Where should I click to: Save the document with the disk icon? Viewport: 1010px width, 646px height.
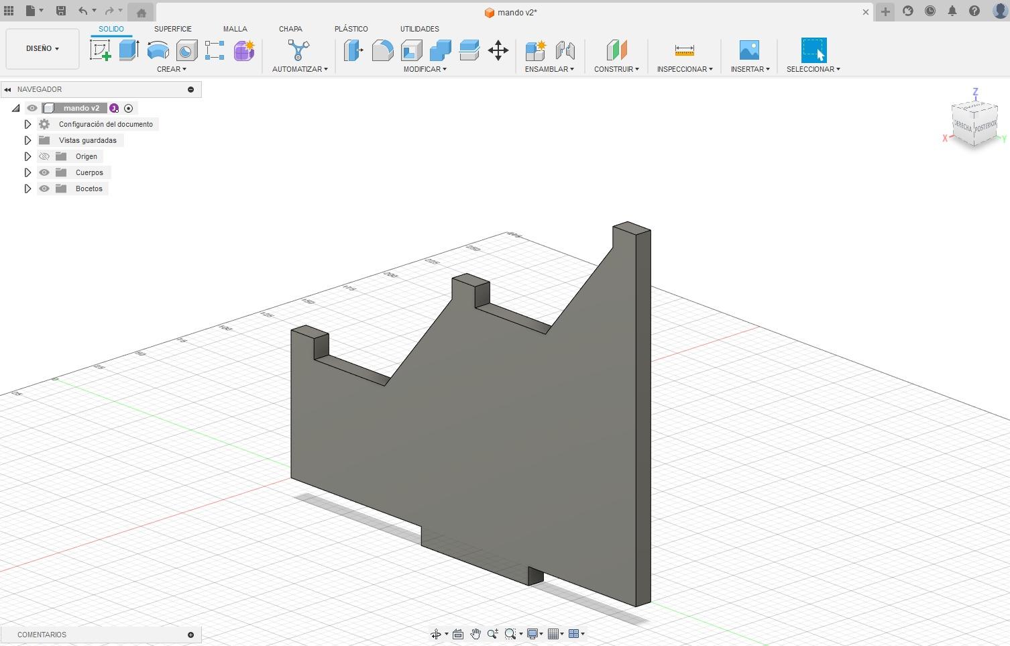coord(60,11)
